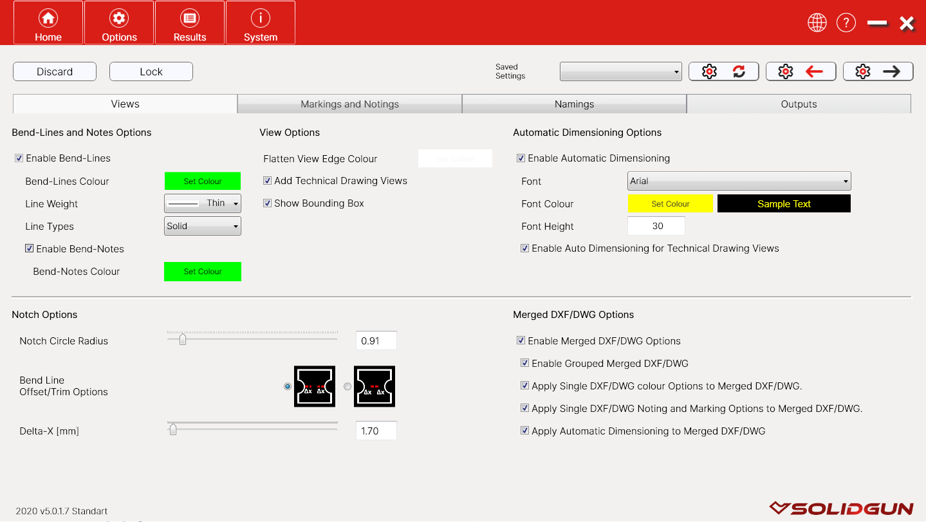
Task: Disable the Enable Bend-Lines checkbox
Action: [x=19, y=158]
